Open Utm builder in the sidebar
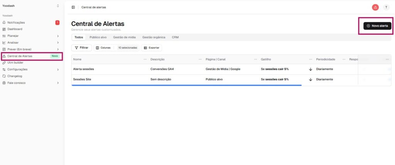This screenshot has width=395, height=165. (15, 62)
